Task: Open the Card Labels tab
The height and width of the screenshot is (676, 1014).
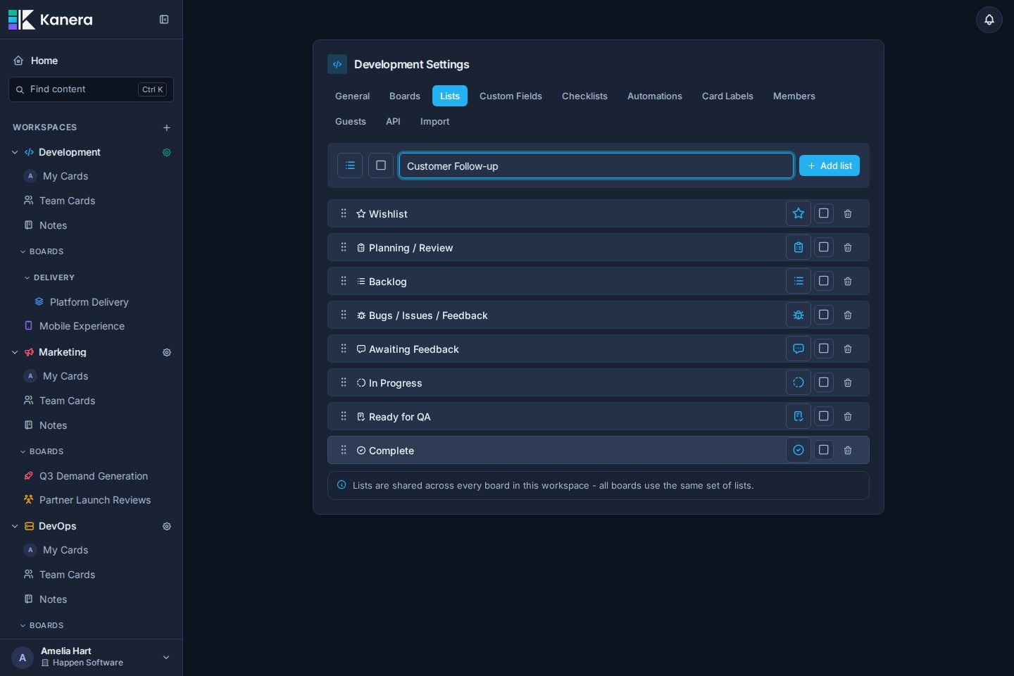Action: tap(727, 96)
